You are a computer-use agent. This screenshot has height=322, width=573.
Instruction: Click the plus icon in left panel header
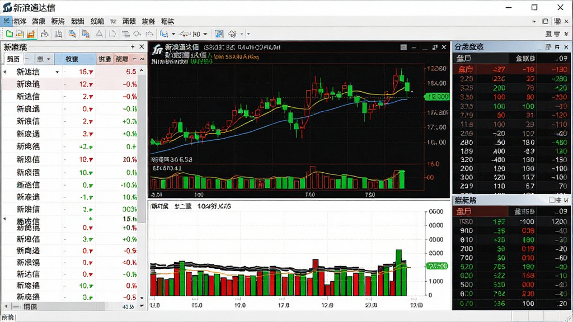click(133, 47)
